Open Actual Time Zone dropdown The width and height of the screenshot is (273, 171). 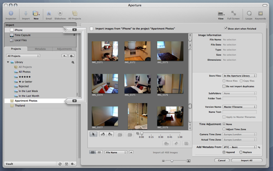pos(240,140)
